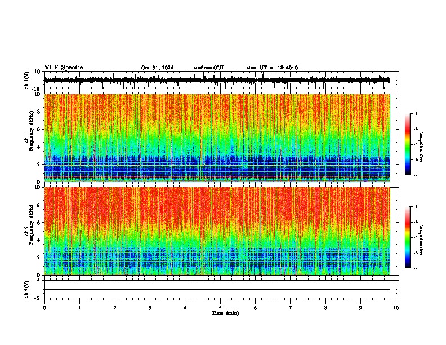Click the "-3" label atop ch.1 color scale

[415, 113]
